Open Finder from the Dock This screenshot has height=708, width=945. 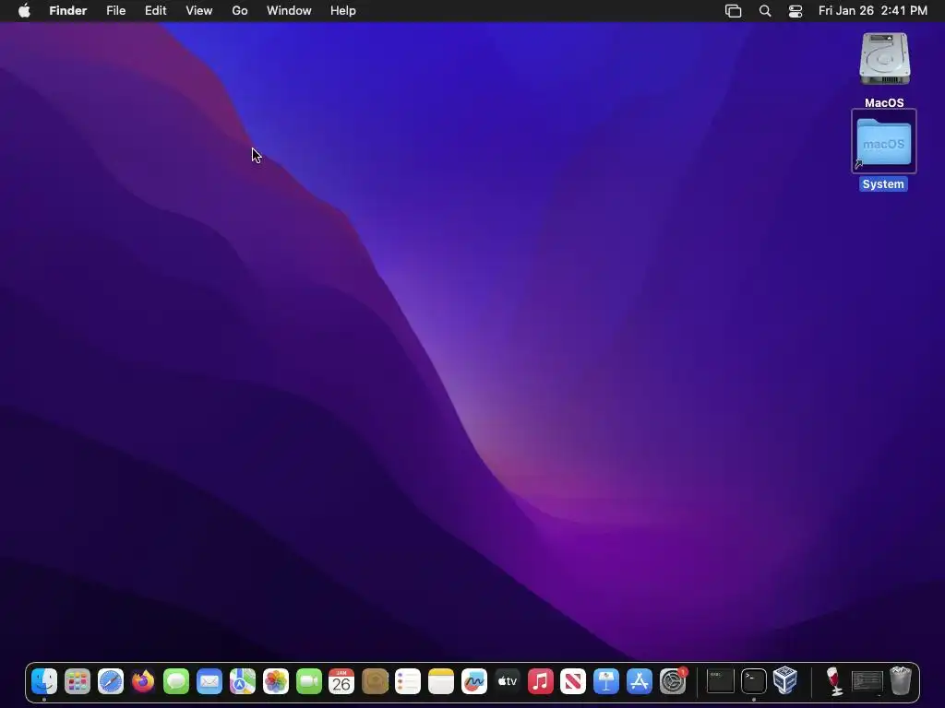44,681
